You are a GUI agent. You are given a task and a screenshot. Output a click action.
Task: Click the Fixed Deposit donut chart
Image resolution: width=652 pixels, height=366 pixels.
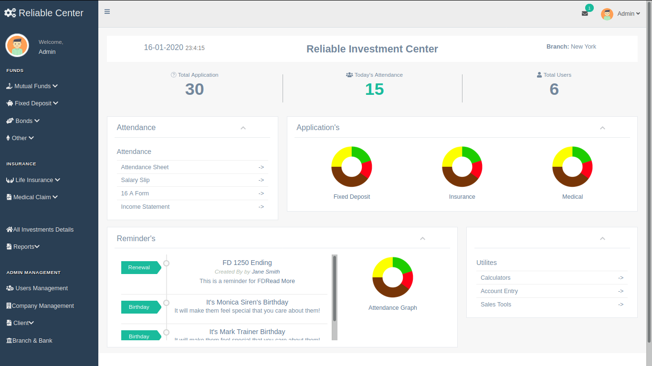click(x=352, y=167)
